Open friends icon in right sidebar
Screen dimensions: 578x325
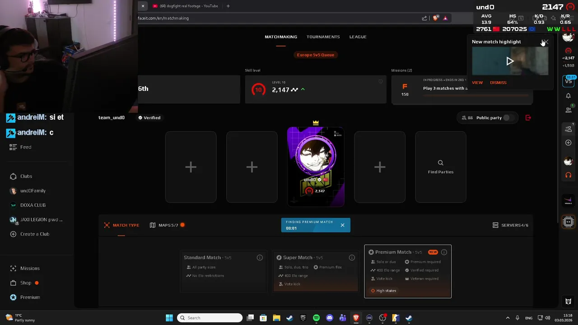[568, 110]
